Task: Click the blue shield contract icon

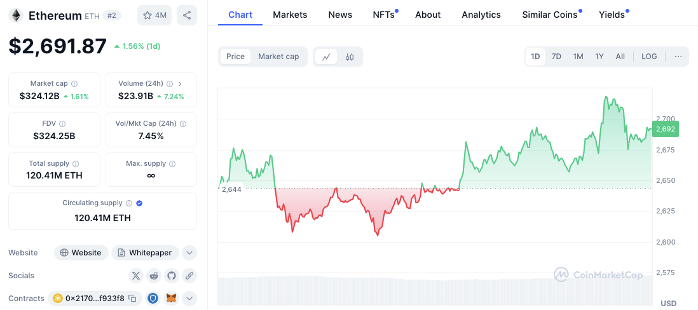Action: 153,299
